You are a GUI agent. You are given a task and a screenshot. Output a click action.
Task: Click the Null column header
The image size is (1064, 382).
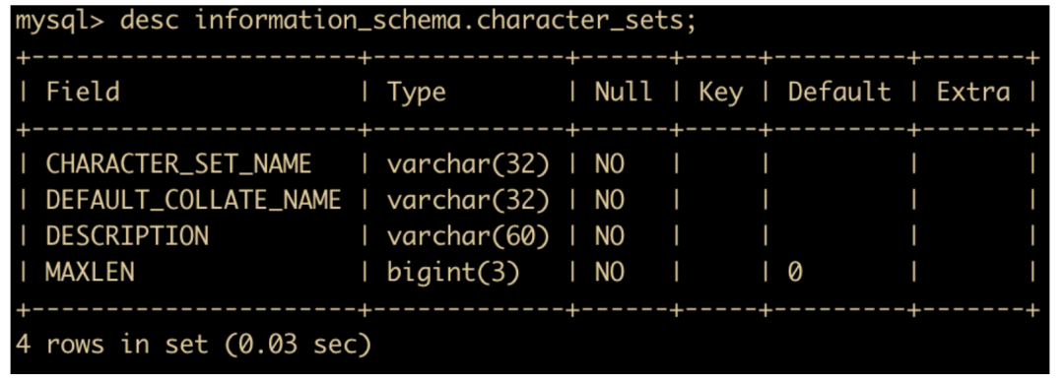click(624, 92)
